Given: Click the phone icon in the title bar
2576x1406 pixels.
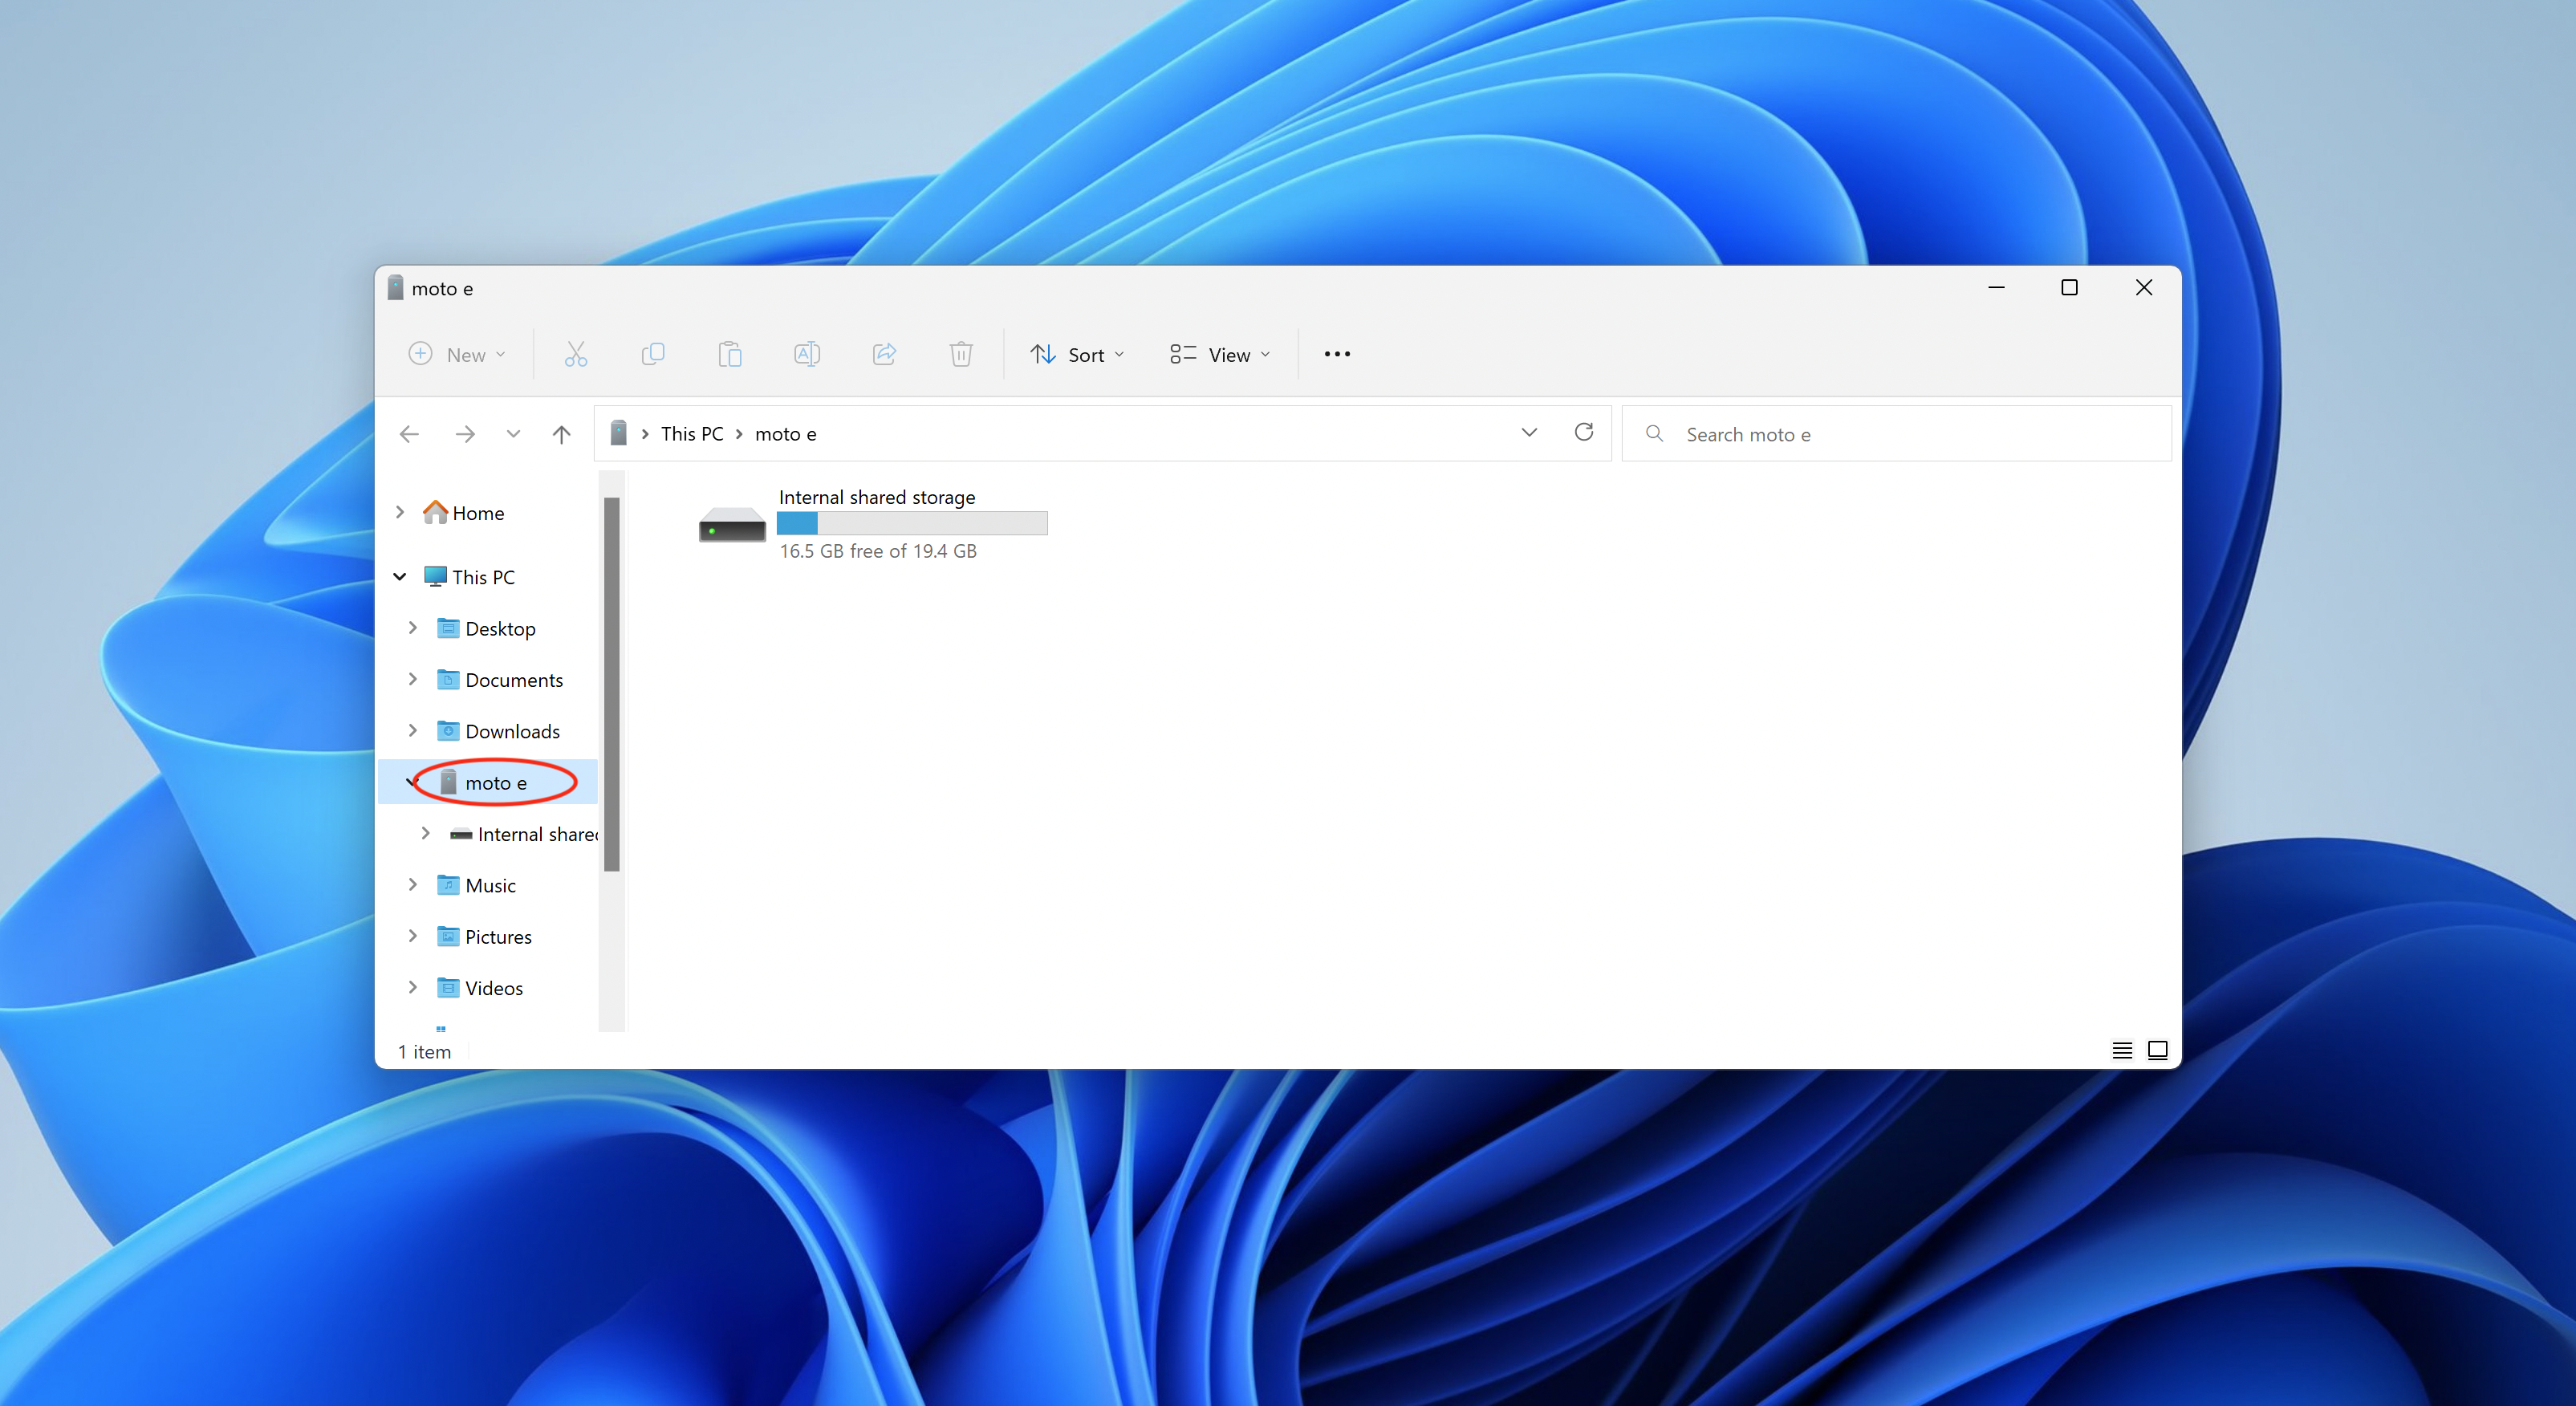Looking at the screenshot, I should click(x=396, y=288).
